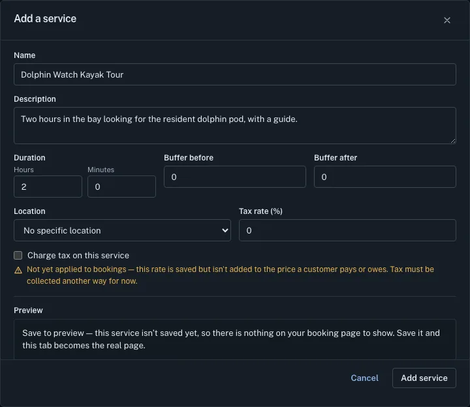470x407 pixels.
Task: Click the Buffer after label
Action: [x=336, y=158]
